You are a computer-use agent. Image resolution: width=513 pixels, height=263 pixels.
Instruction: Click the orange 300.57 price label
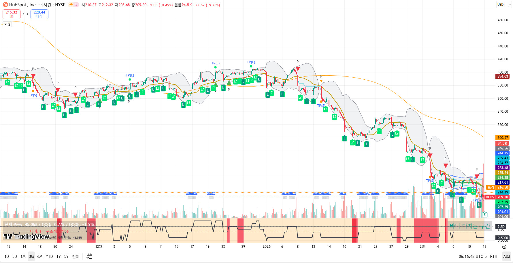[x=503, y=138]
